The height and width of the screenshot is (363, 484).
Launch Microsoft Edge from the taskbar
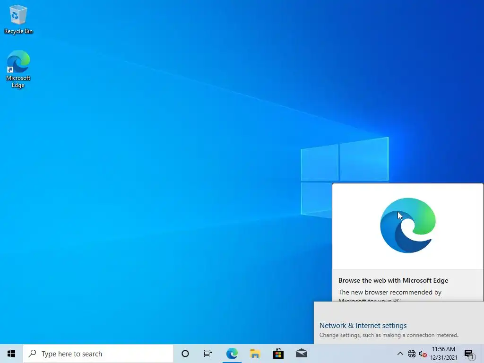tap(232, 354)
